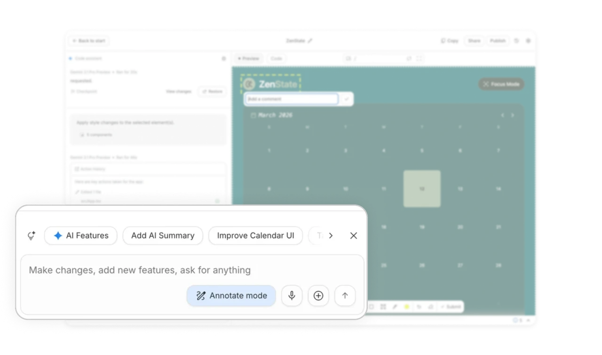602x355 pixels.
Task: Expand the Action history section
Action: (148, 169)
